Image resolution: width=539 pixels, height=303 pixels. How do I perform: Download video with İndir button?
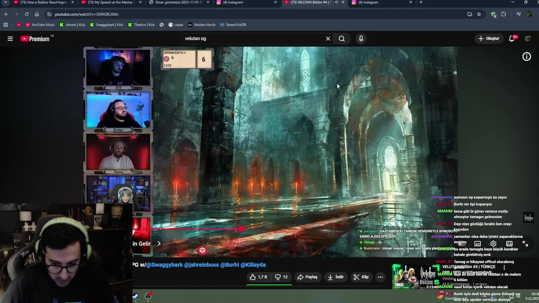[x=336, y=277]
